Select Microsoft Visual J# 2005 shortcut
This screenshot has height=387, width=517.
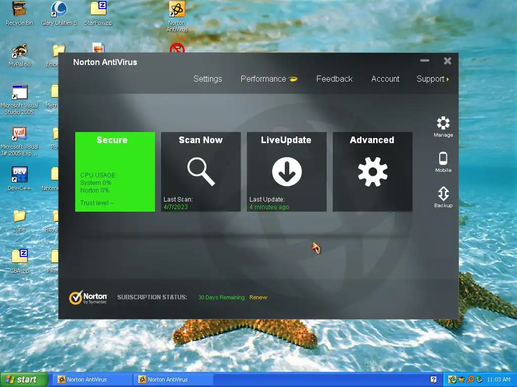(x=20, y=141)
